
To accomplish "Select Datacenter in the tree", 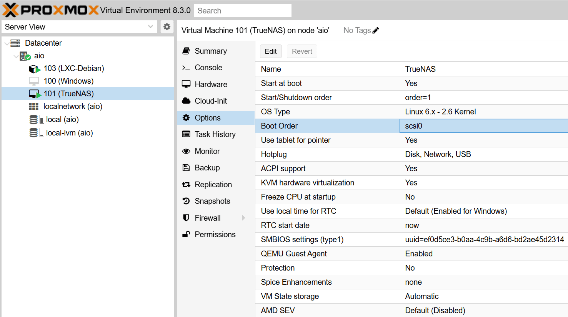I will 43,43.
